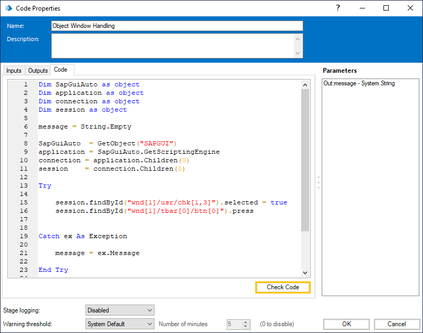423x333 pixels.
Task: Increase the number of minutes with the up arrow
Action: coord(245,322)
